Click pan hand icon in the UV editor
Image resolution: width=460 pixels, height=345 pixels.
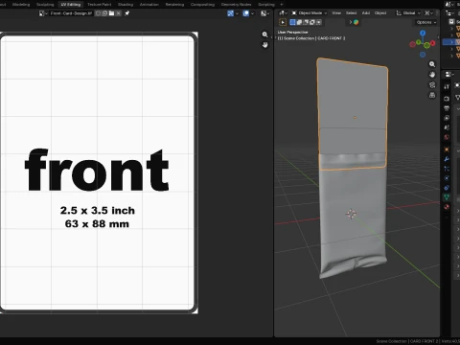pyautogui.click(x=264, y=45)
